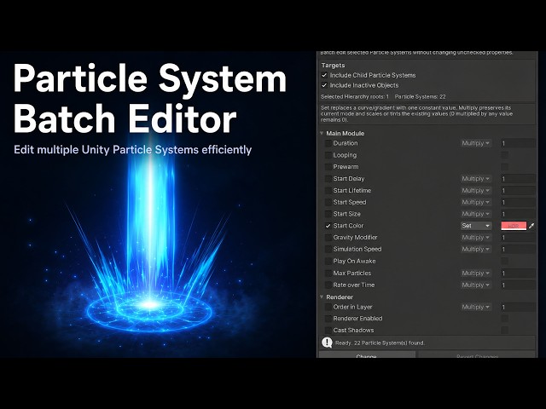Click the 'Particle Systems: 22' count text
The height and width of the screenshot is (409, 546).
[420, 96]
